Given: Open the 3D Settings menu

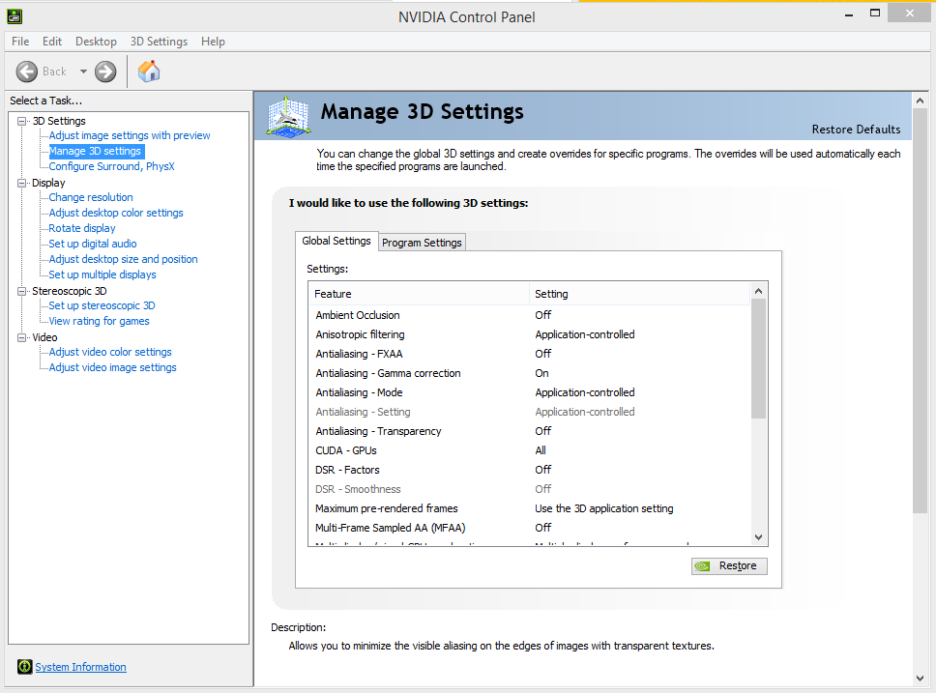Looking at the screenshot, I should pyautogui.click(x=159, y=42).
